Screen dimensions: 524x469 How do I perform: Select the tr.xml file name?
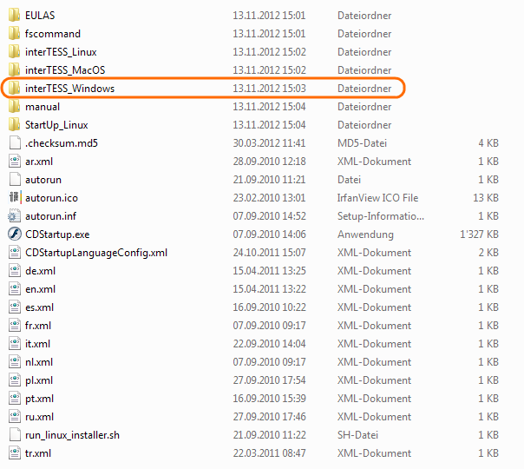pyautogui.click(x=38, y=453)
